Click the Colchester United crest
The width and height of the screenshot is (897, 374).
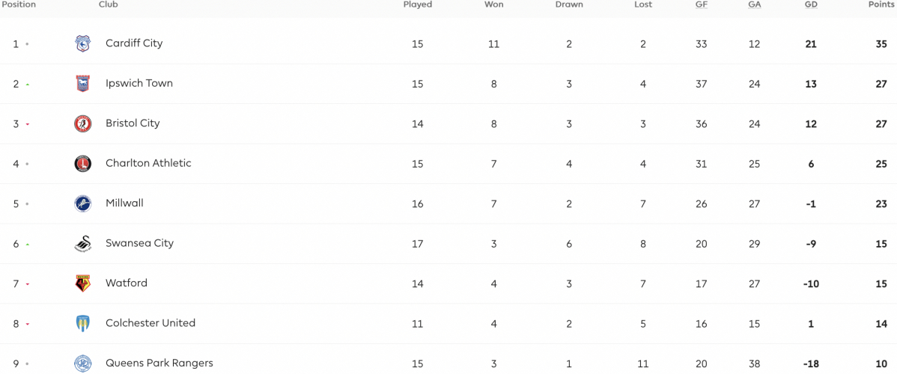tap(83, 324)
